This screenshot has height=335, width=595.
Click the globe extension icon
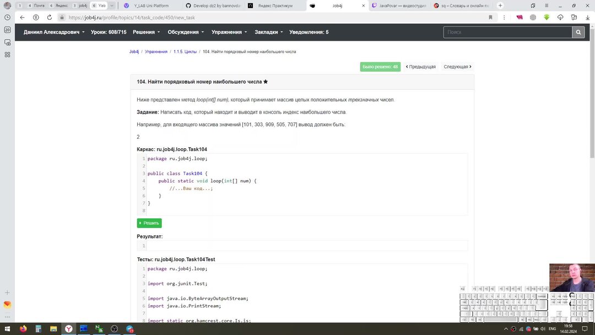533,18
